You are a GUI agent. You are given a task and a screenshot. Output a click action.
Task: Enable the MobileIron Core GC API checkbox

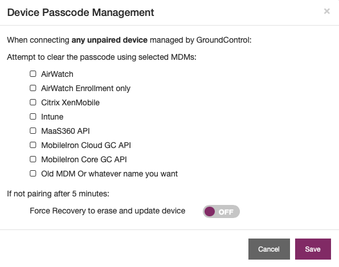pyautogui.click(x=33, y=159)
